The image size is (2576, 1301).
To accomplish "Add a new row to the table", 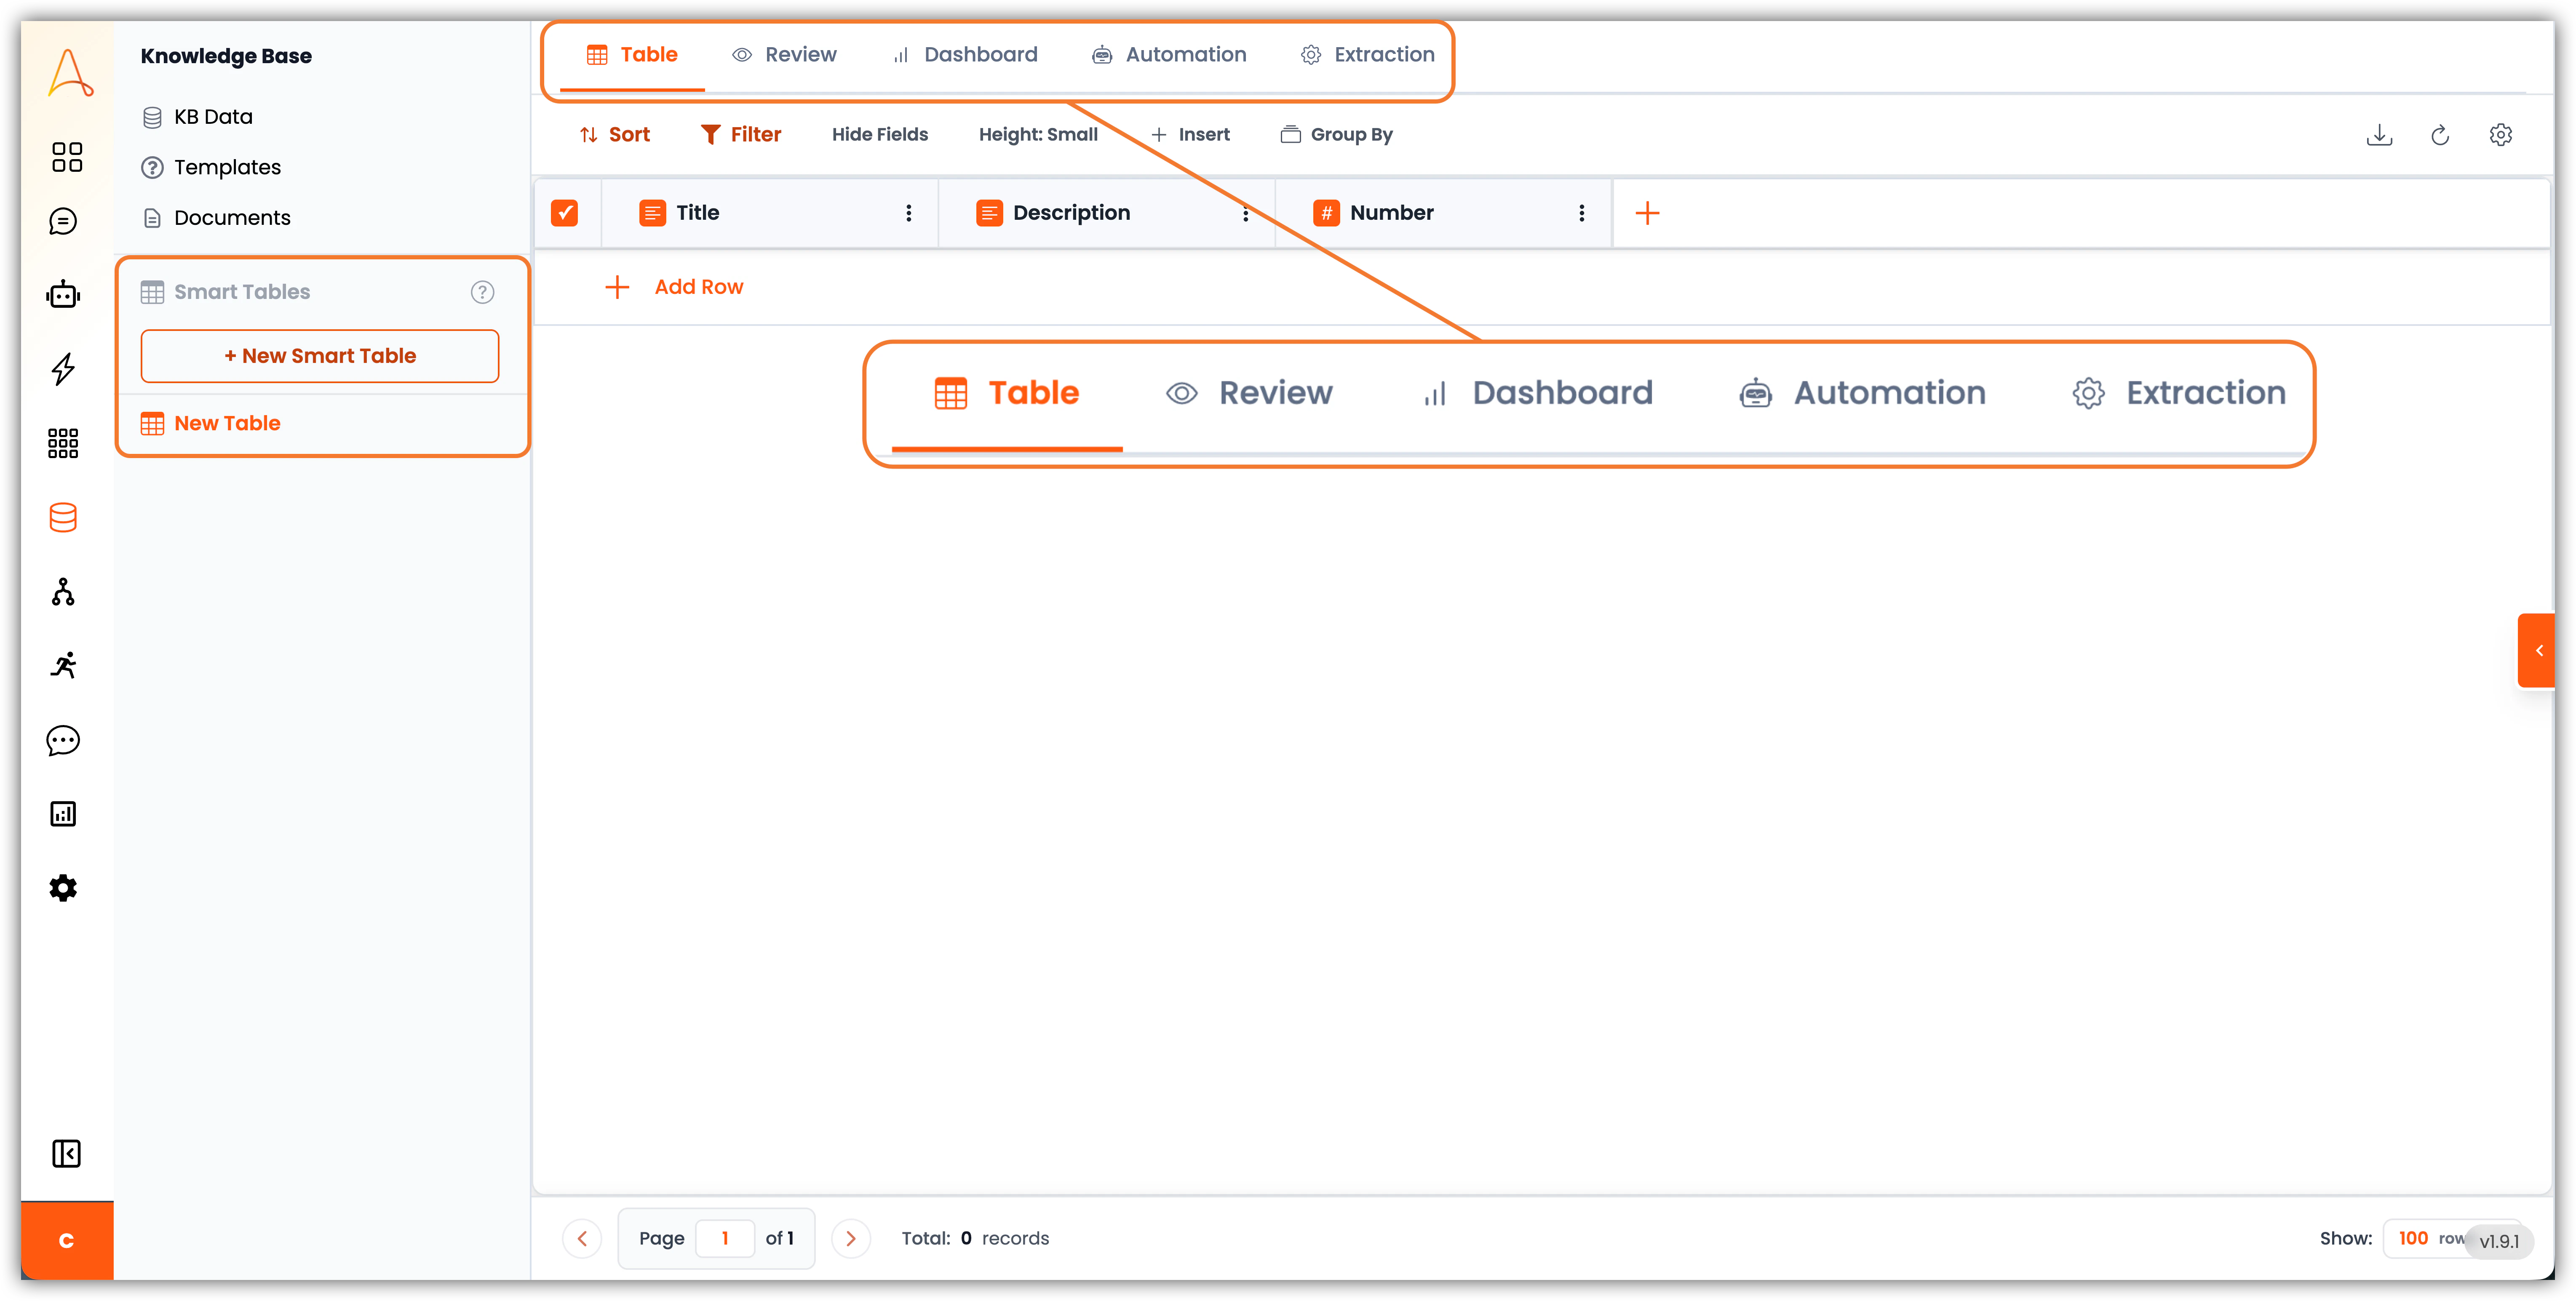I will 676,287.
